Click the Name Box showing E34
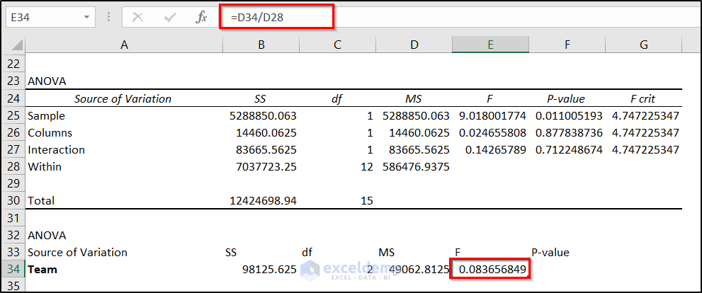 coord(50,18)
